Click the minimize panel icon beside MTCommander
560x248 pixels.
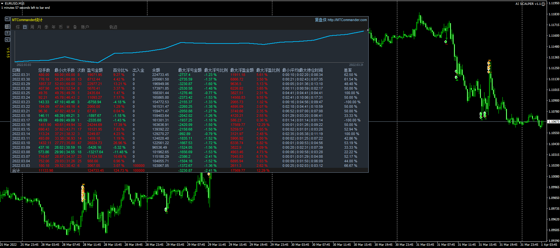(7, 19)
